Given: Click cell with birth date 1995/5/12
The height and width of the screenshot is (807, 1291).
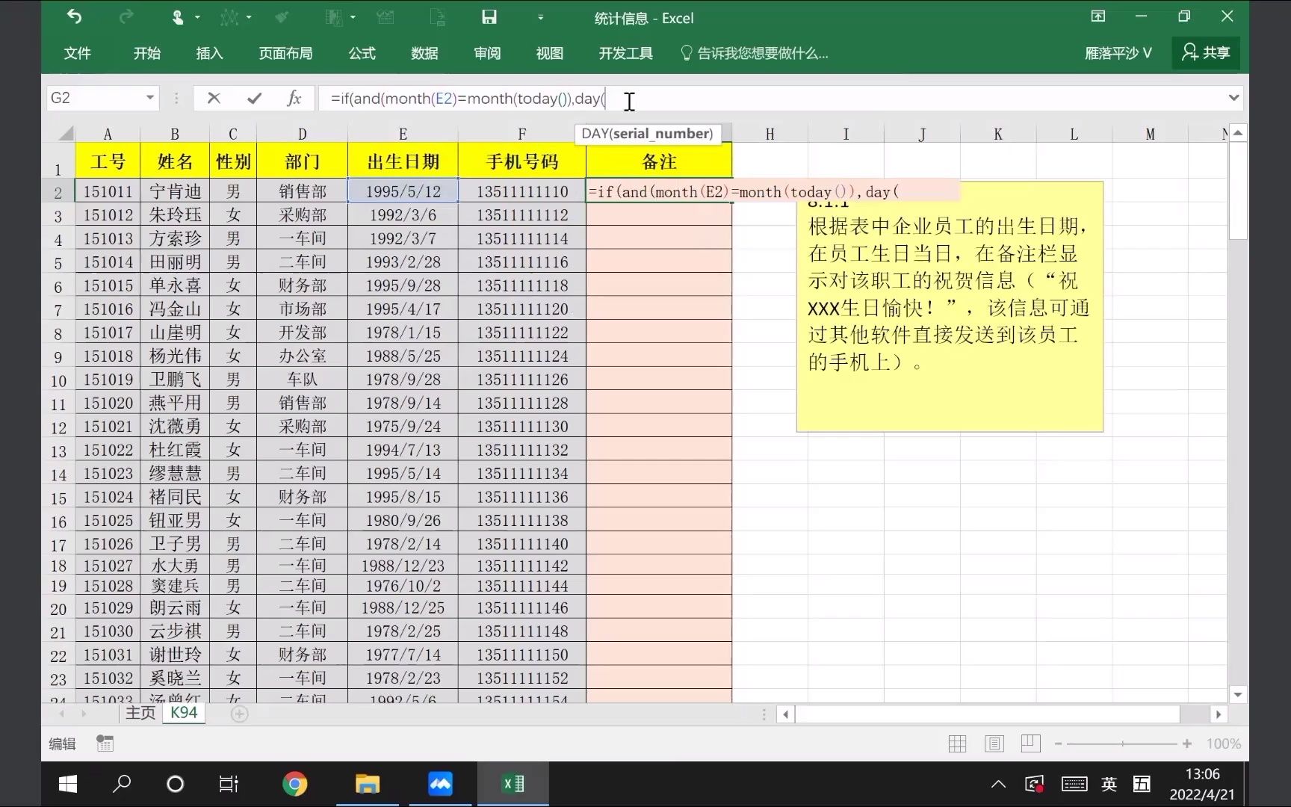Looking at the screenshot, I should point(403,191).
